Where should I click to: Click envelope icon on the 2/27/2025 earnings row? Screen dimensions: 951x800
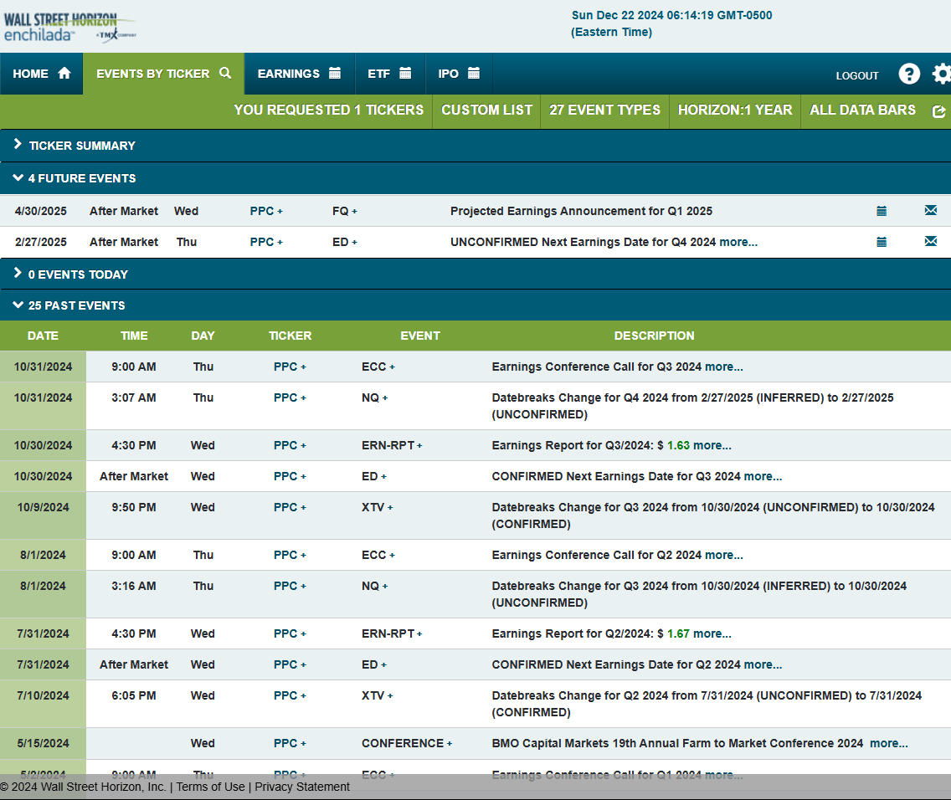(930, 241)
